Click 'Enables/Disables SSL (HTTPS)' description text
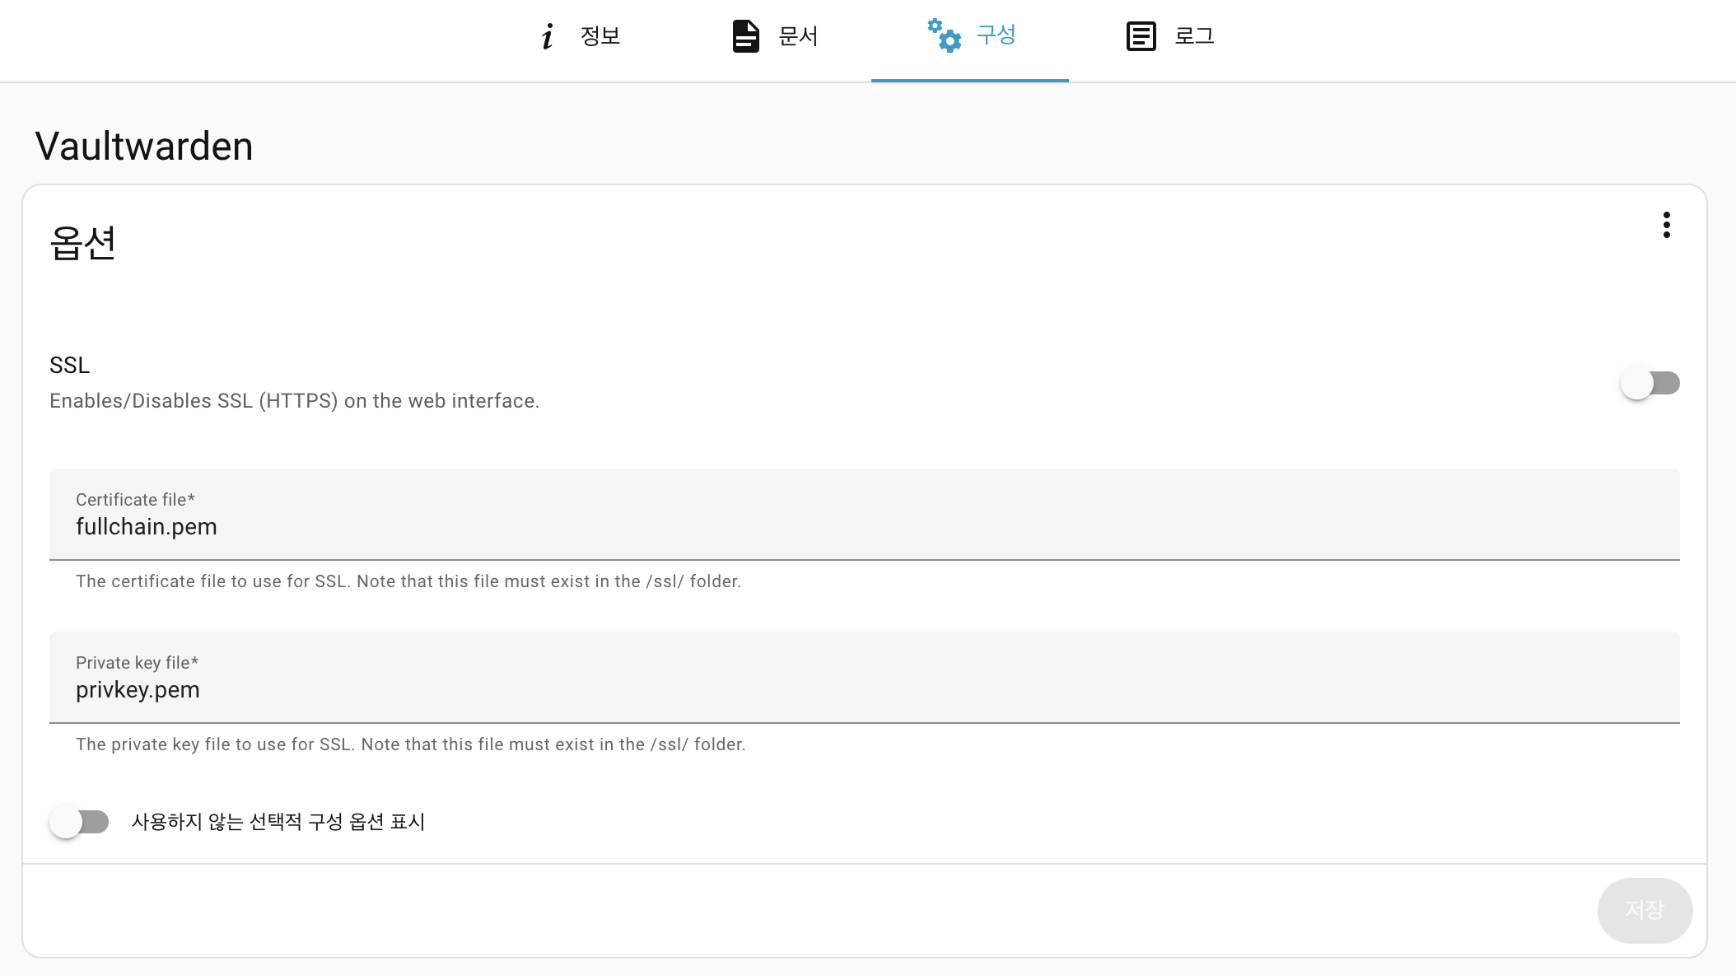Screen dimensions: 1736x975 click(295, 401)
